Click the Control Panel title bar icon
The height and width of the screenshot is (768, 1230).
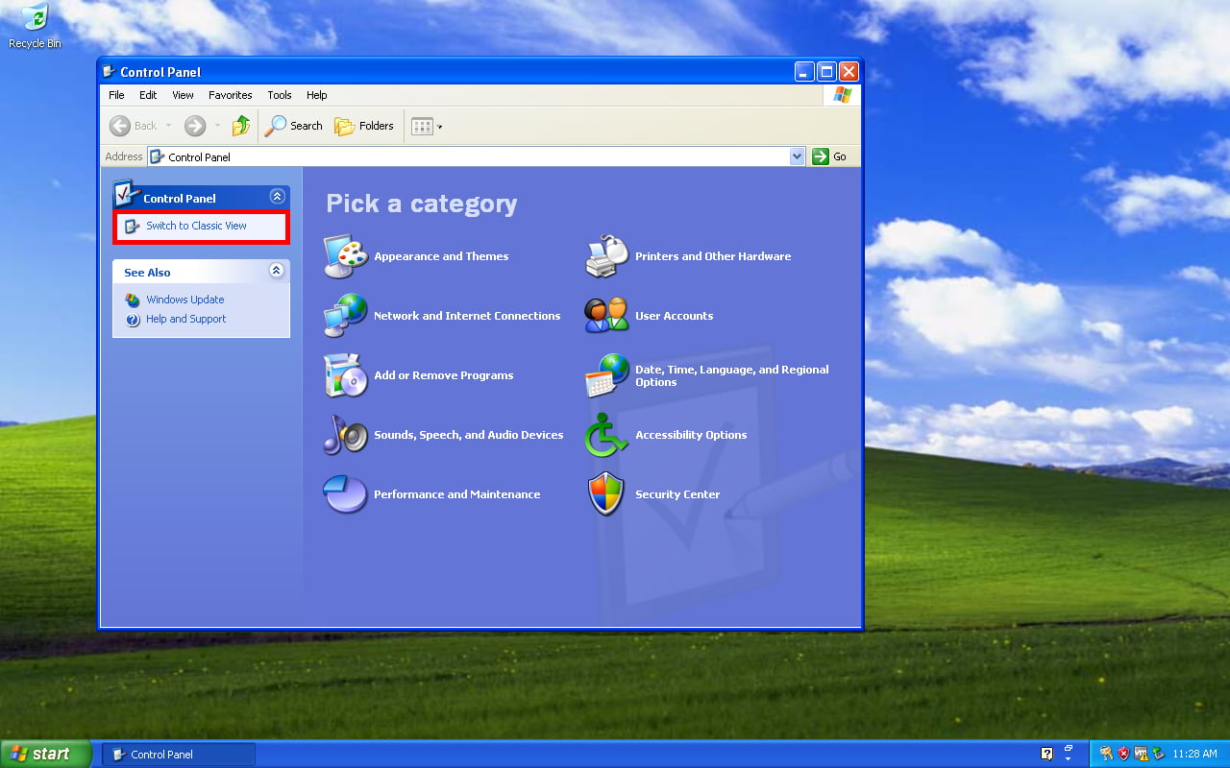pyautogui.click(x=110, y=71)
